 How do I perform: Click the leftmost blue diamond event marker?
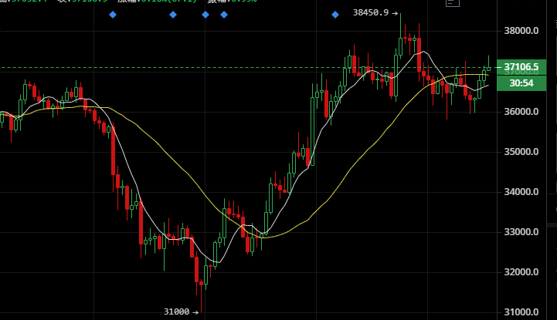pos(113,15)
